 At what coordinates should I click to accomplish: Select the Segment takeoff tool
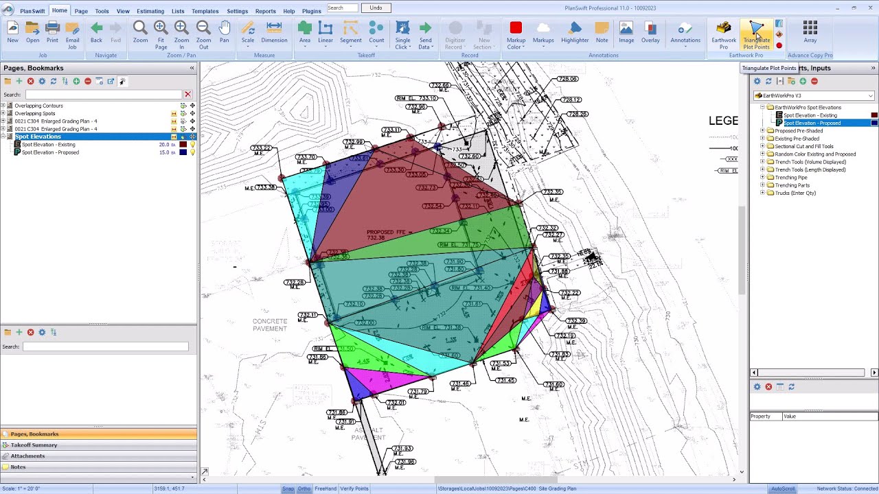coord(350,32)
